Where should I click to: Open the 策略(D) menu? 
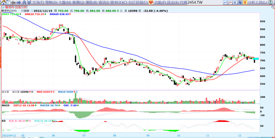pos(51,2)
